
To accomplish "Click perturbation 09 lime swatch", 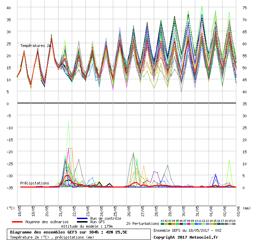I will pos(192,224).
